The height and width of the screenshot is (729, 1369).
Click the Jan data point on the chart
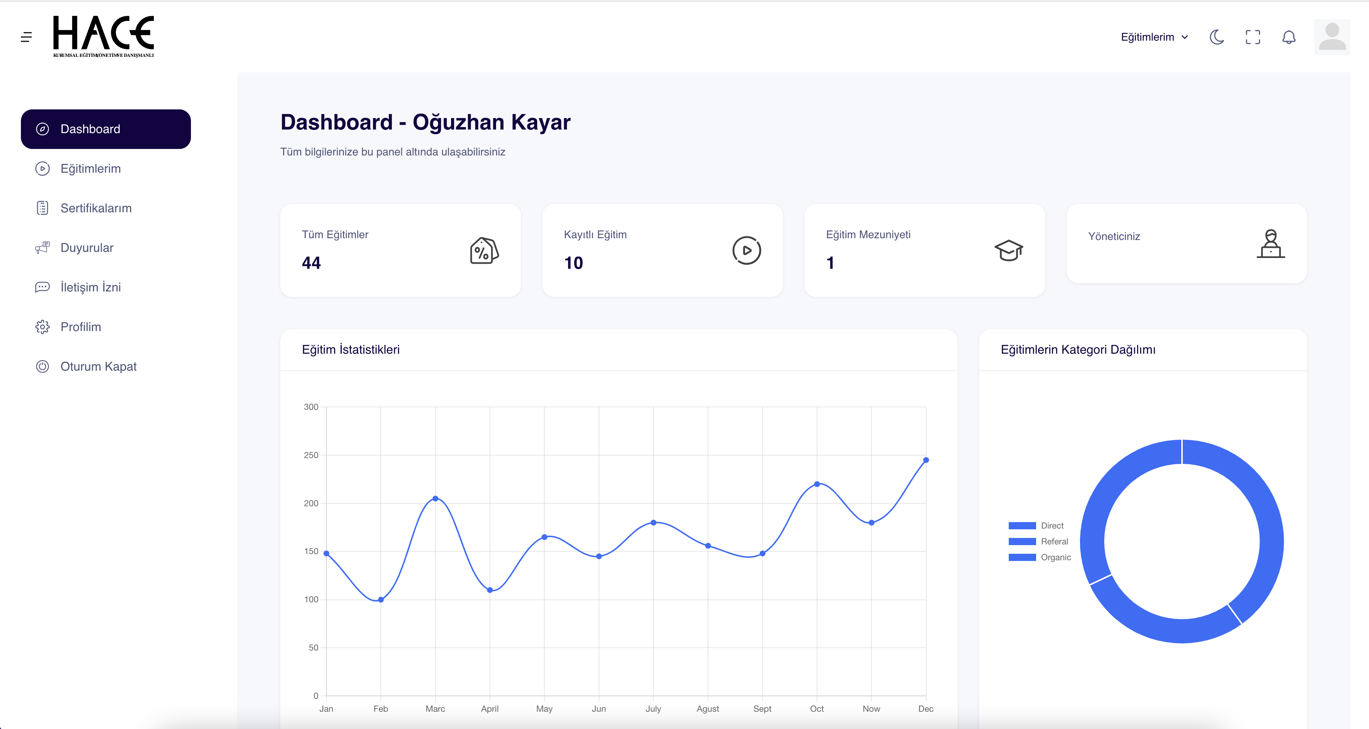click(x=326, y=554)
